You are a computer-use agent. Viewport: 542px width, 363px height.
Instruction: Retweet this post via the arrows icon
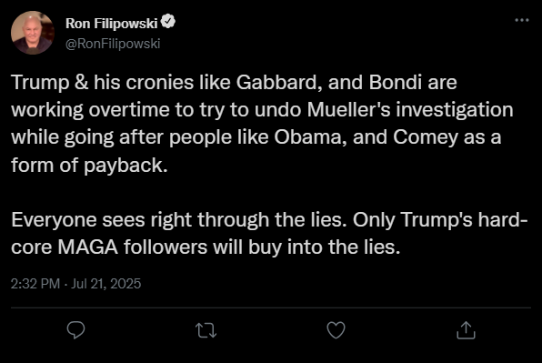(206, 330)
